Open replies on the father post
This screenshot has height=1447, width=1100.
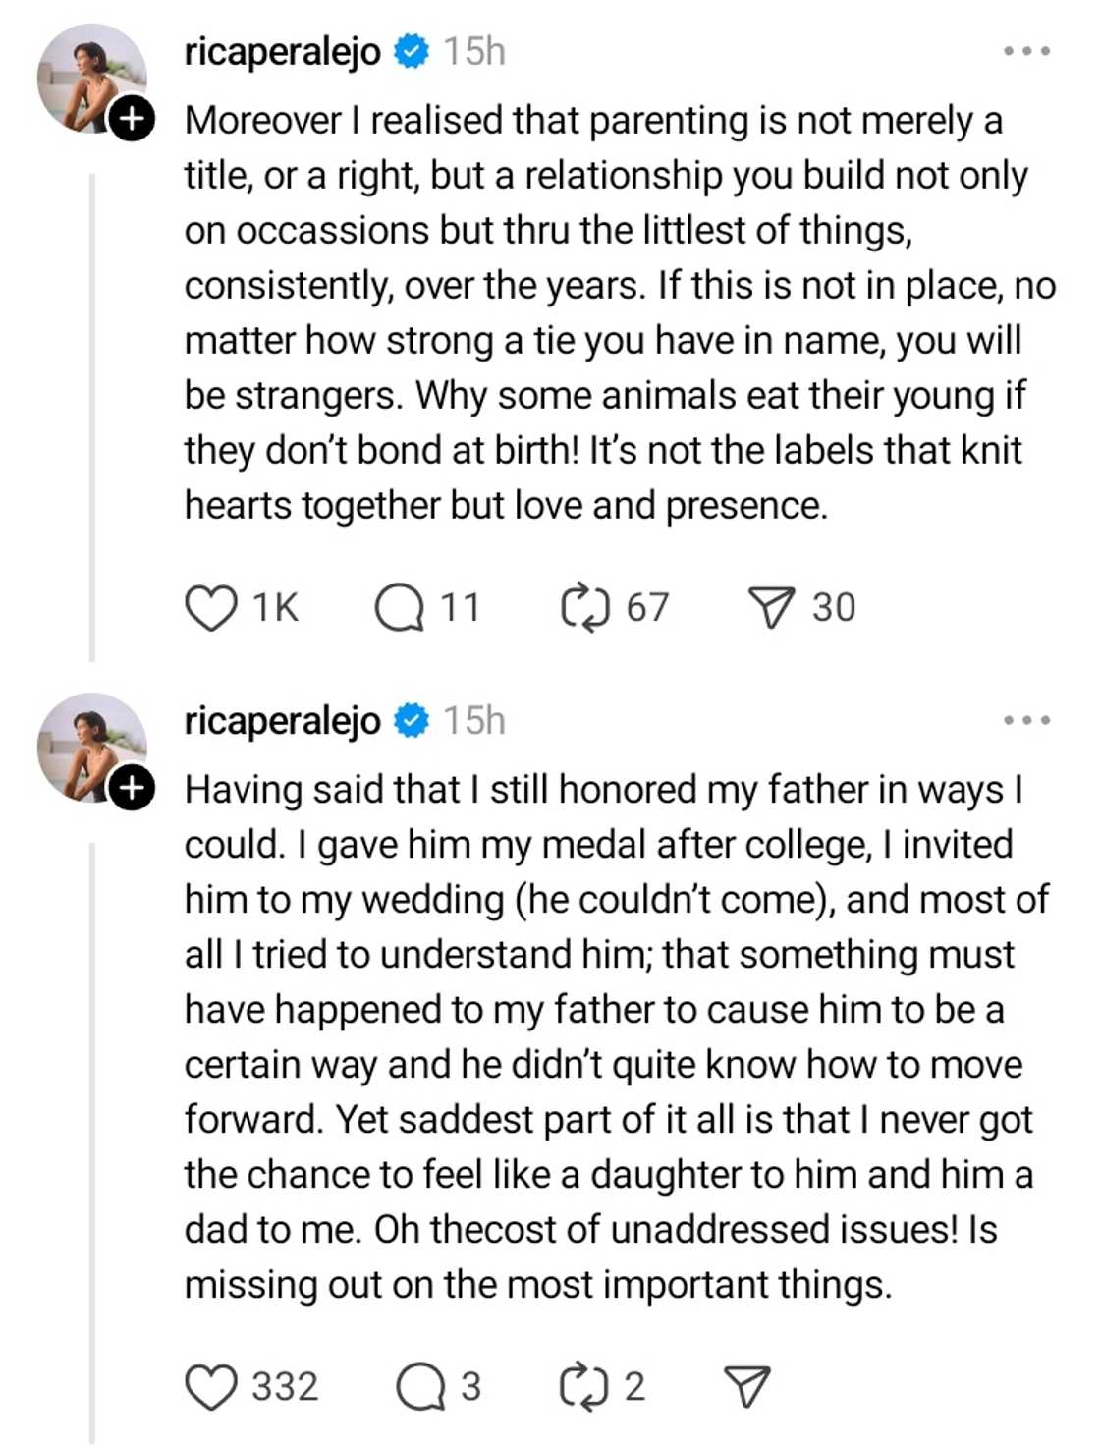click(x=420, y=1387)
